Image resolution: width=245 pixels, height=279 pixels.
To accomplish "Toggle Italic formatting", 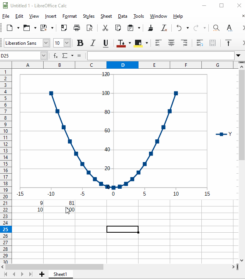I will coord(93,43).
